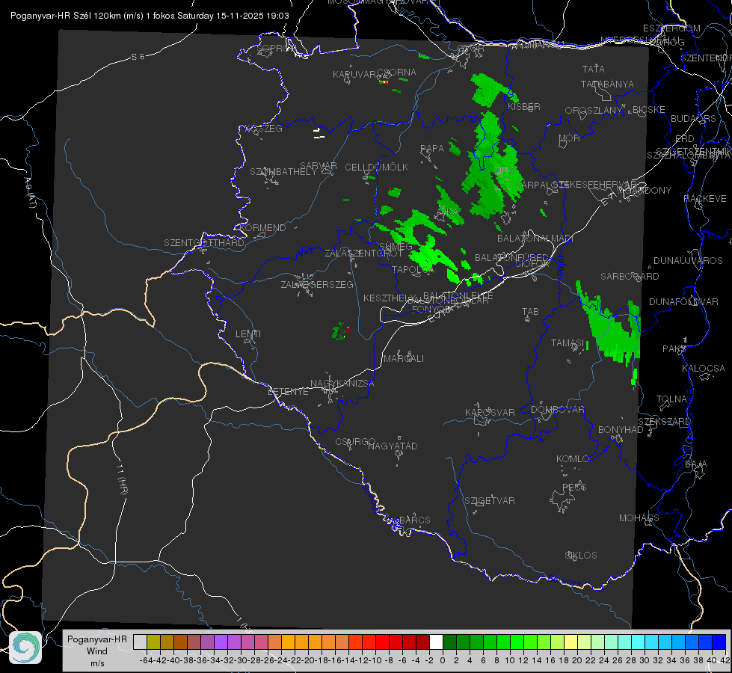The width and height of the screenshot is (732, 673).
Task: Click the dark green echo south of Zalaegerszeg
Action: click(340, 331)
